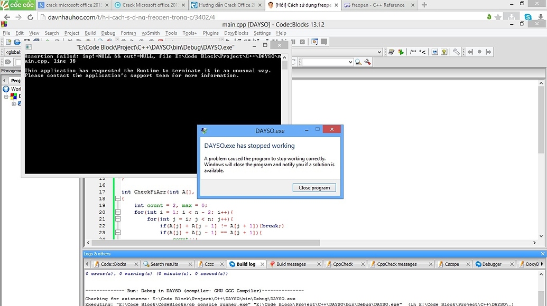Click the editor vertical scrollbar thumb
The width and height of the screenshot is (547, 306).
[x=541, y=120]
